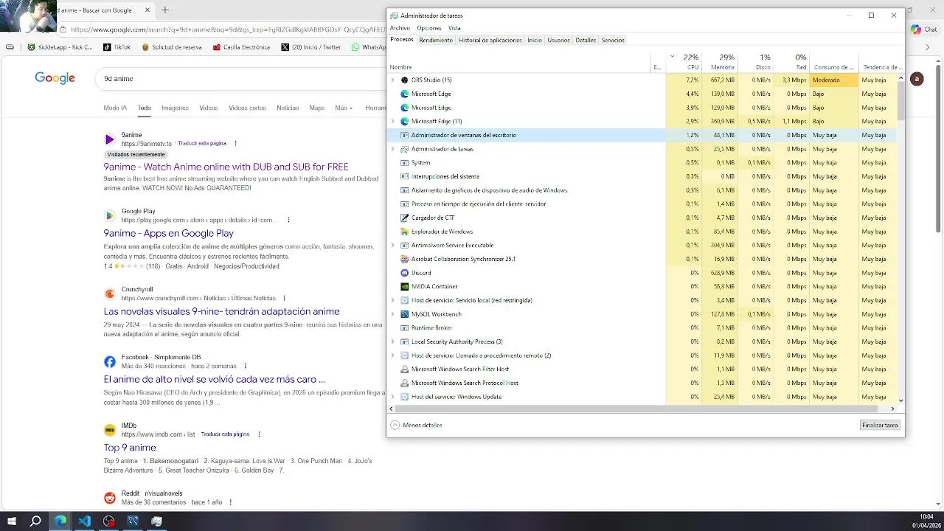This screenshot has height=531, width=944.
Task: Click the IMDb result favicon
Action: [x=110, y=430]
